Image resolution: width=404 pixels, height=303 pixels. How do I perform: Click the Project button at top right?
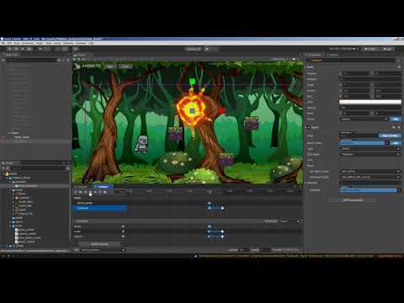(x=370, y=49)
